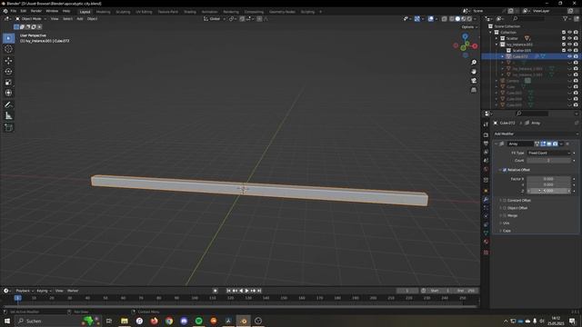Click the viewport pan hand icon
Screen dimensions: 582x327
pos(474,72)
